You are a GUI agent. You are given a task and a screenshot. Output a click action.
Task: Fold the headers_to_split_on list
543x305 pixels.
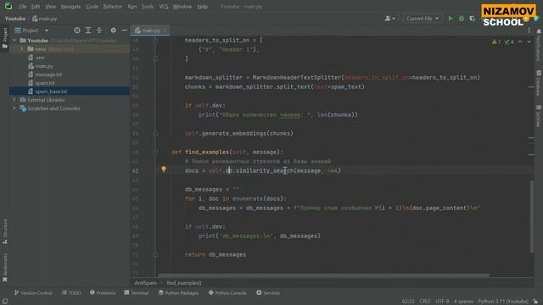click(155, 41)
